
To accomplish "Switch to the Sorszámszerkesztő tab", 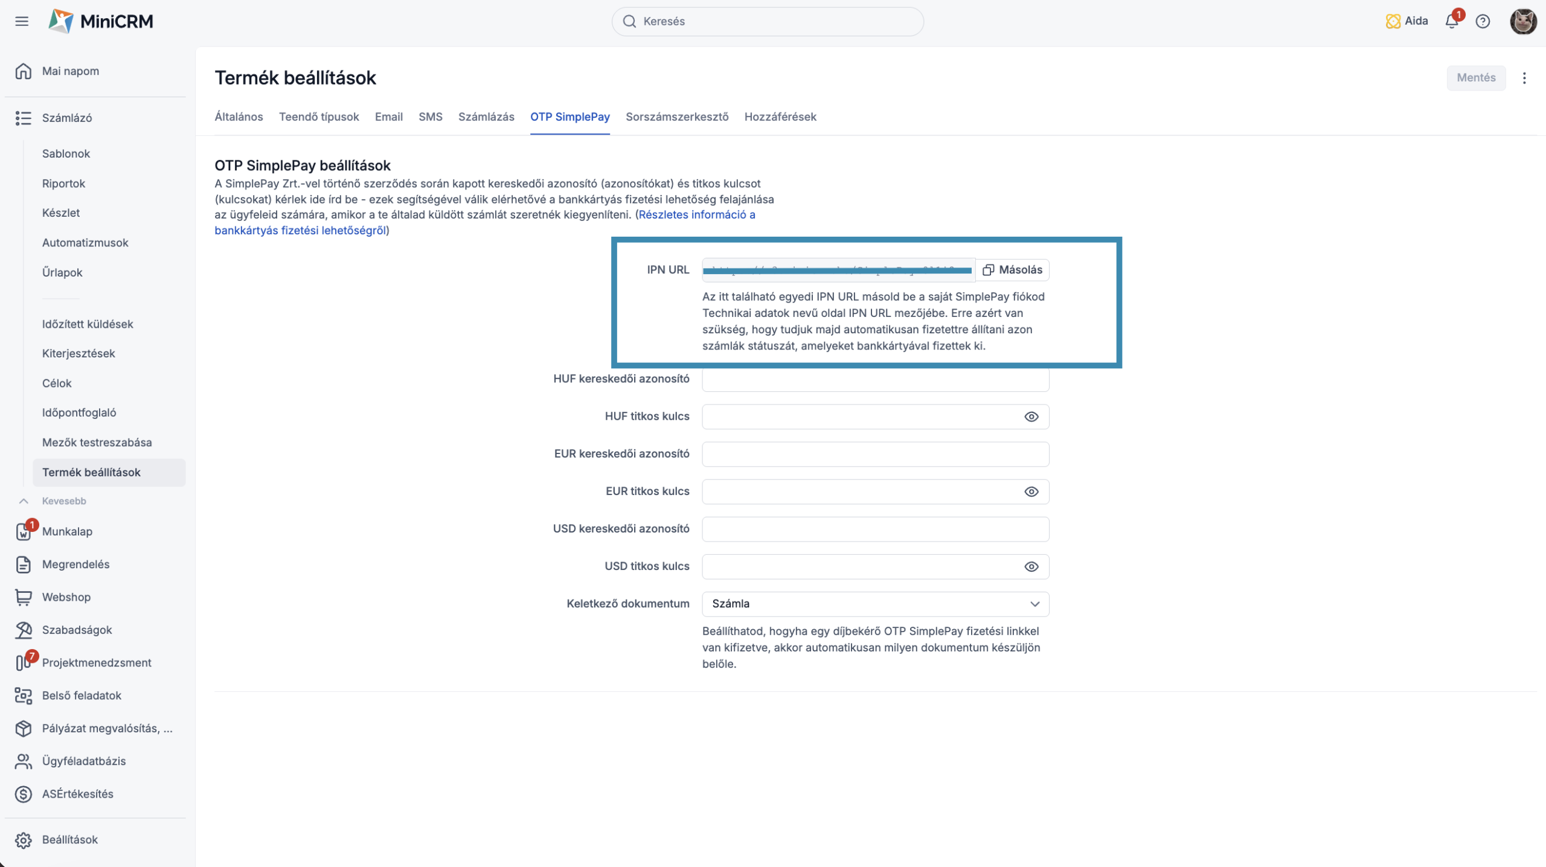I will [677, 117].
